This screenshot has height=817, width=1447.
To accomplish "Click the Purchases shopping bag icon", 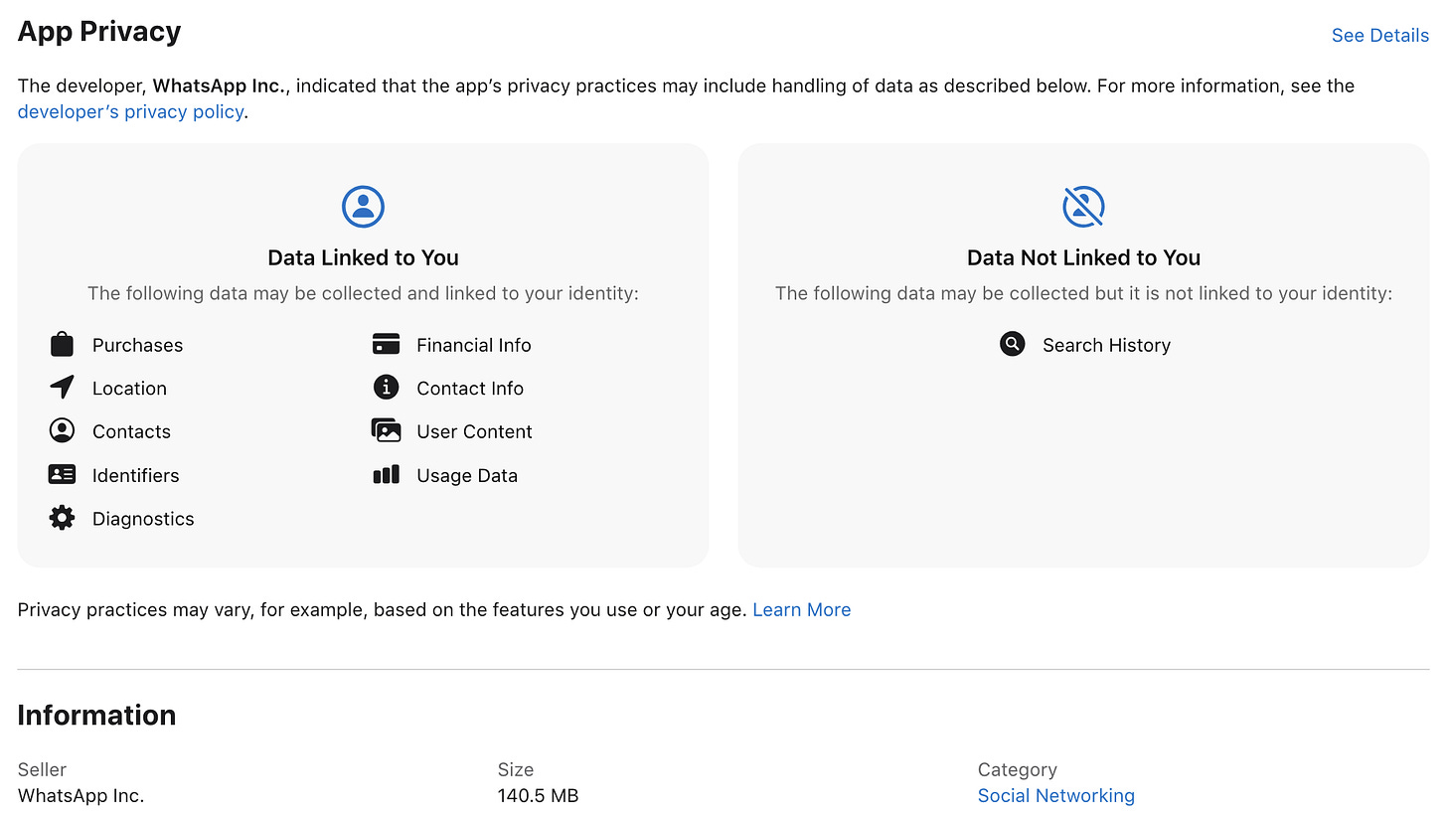I will click(x=62, y=345).
